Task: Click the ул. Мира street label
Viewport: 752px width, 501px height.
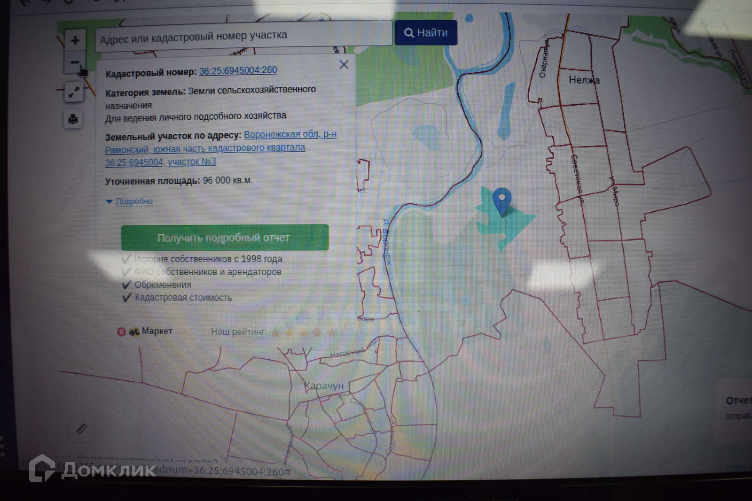Action: (614, 191)
